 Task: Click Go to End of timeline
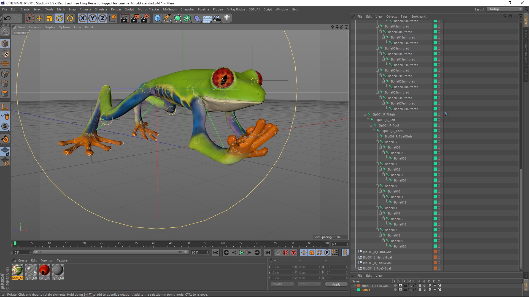[x=267, y=253]
